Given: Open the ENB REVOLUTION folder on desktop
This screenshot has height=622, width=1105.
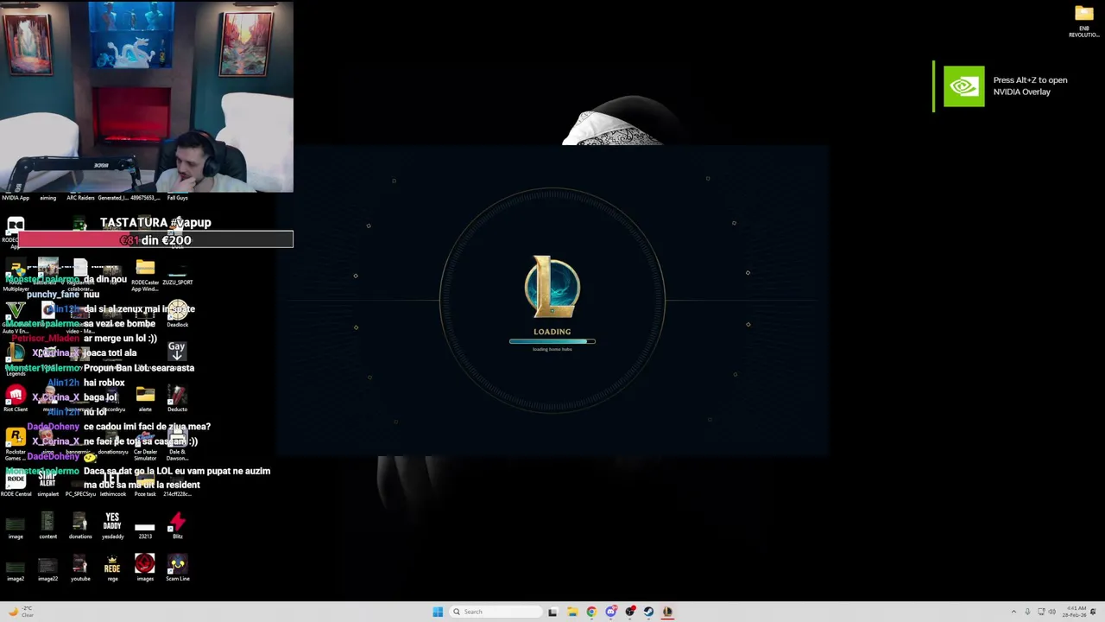Looking at the screenshot, I should click(1084, 21).
